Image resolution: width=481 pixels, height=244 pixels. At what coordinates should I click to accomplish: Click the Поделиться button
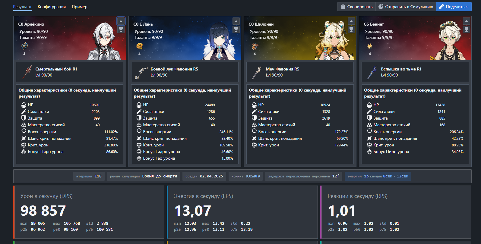(454, 7)
